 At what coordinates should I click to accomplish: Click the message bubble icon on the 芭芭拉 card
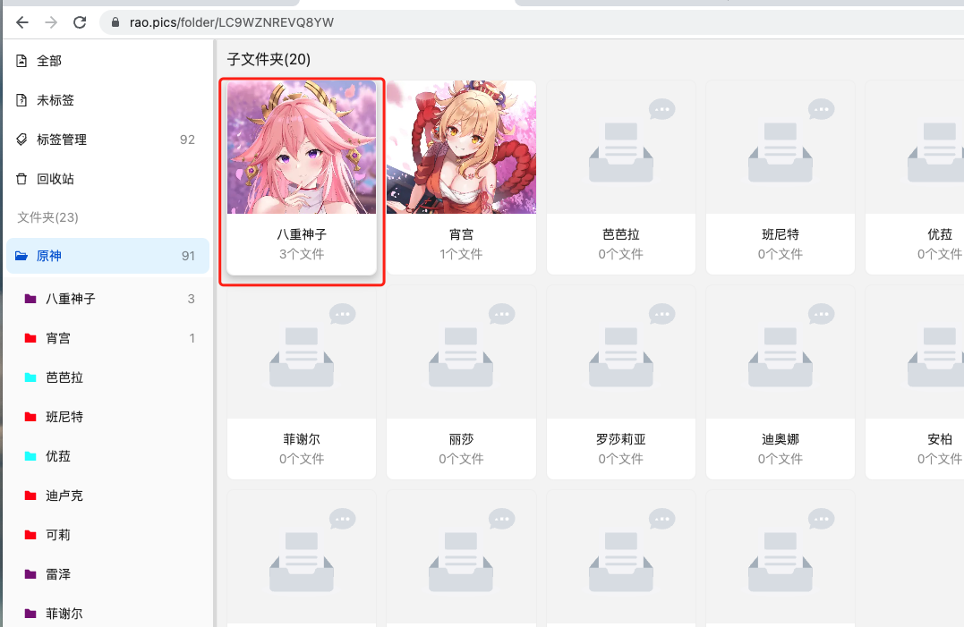(x=661, y=109)
